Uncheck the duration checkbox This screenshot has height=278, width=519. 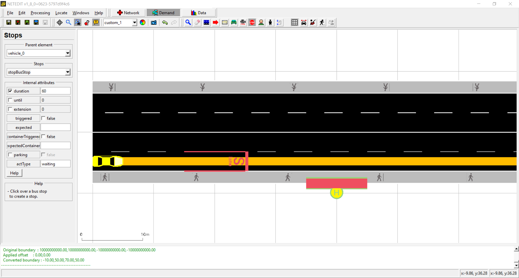pyautogui.click(x=10, y=91)
